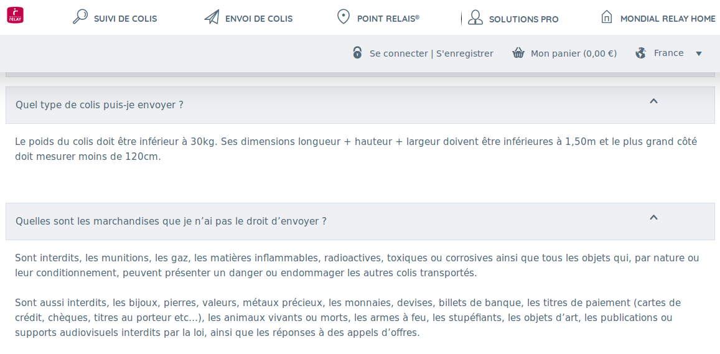Click the paper plane icon for Envoi de colis
The image size is (720, 354).
211,17
